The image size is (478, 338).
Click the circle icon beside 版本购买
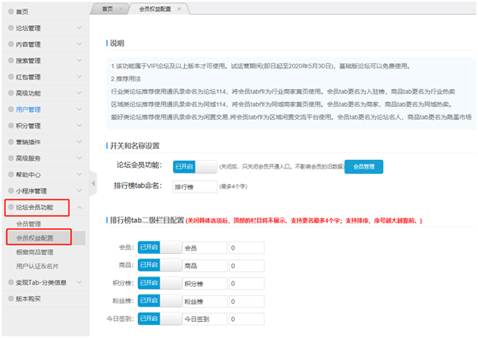point(11,299)
